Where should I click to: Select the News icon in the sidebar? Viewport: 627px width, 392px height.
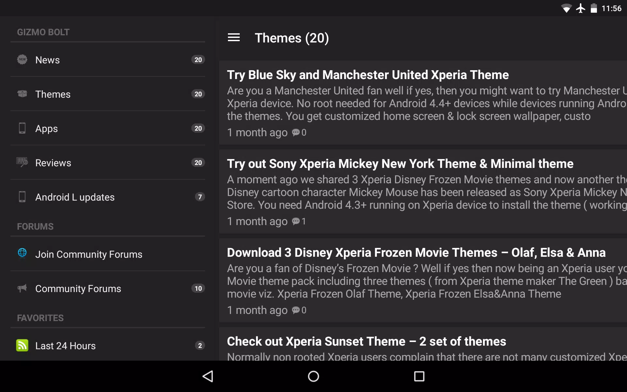22,60
